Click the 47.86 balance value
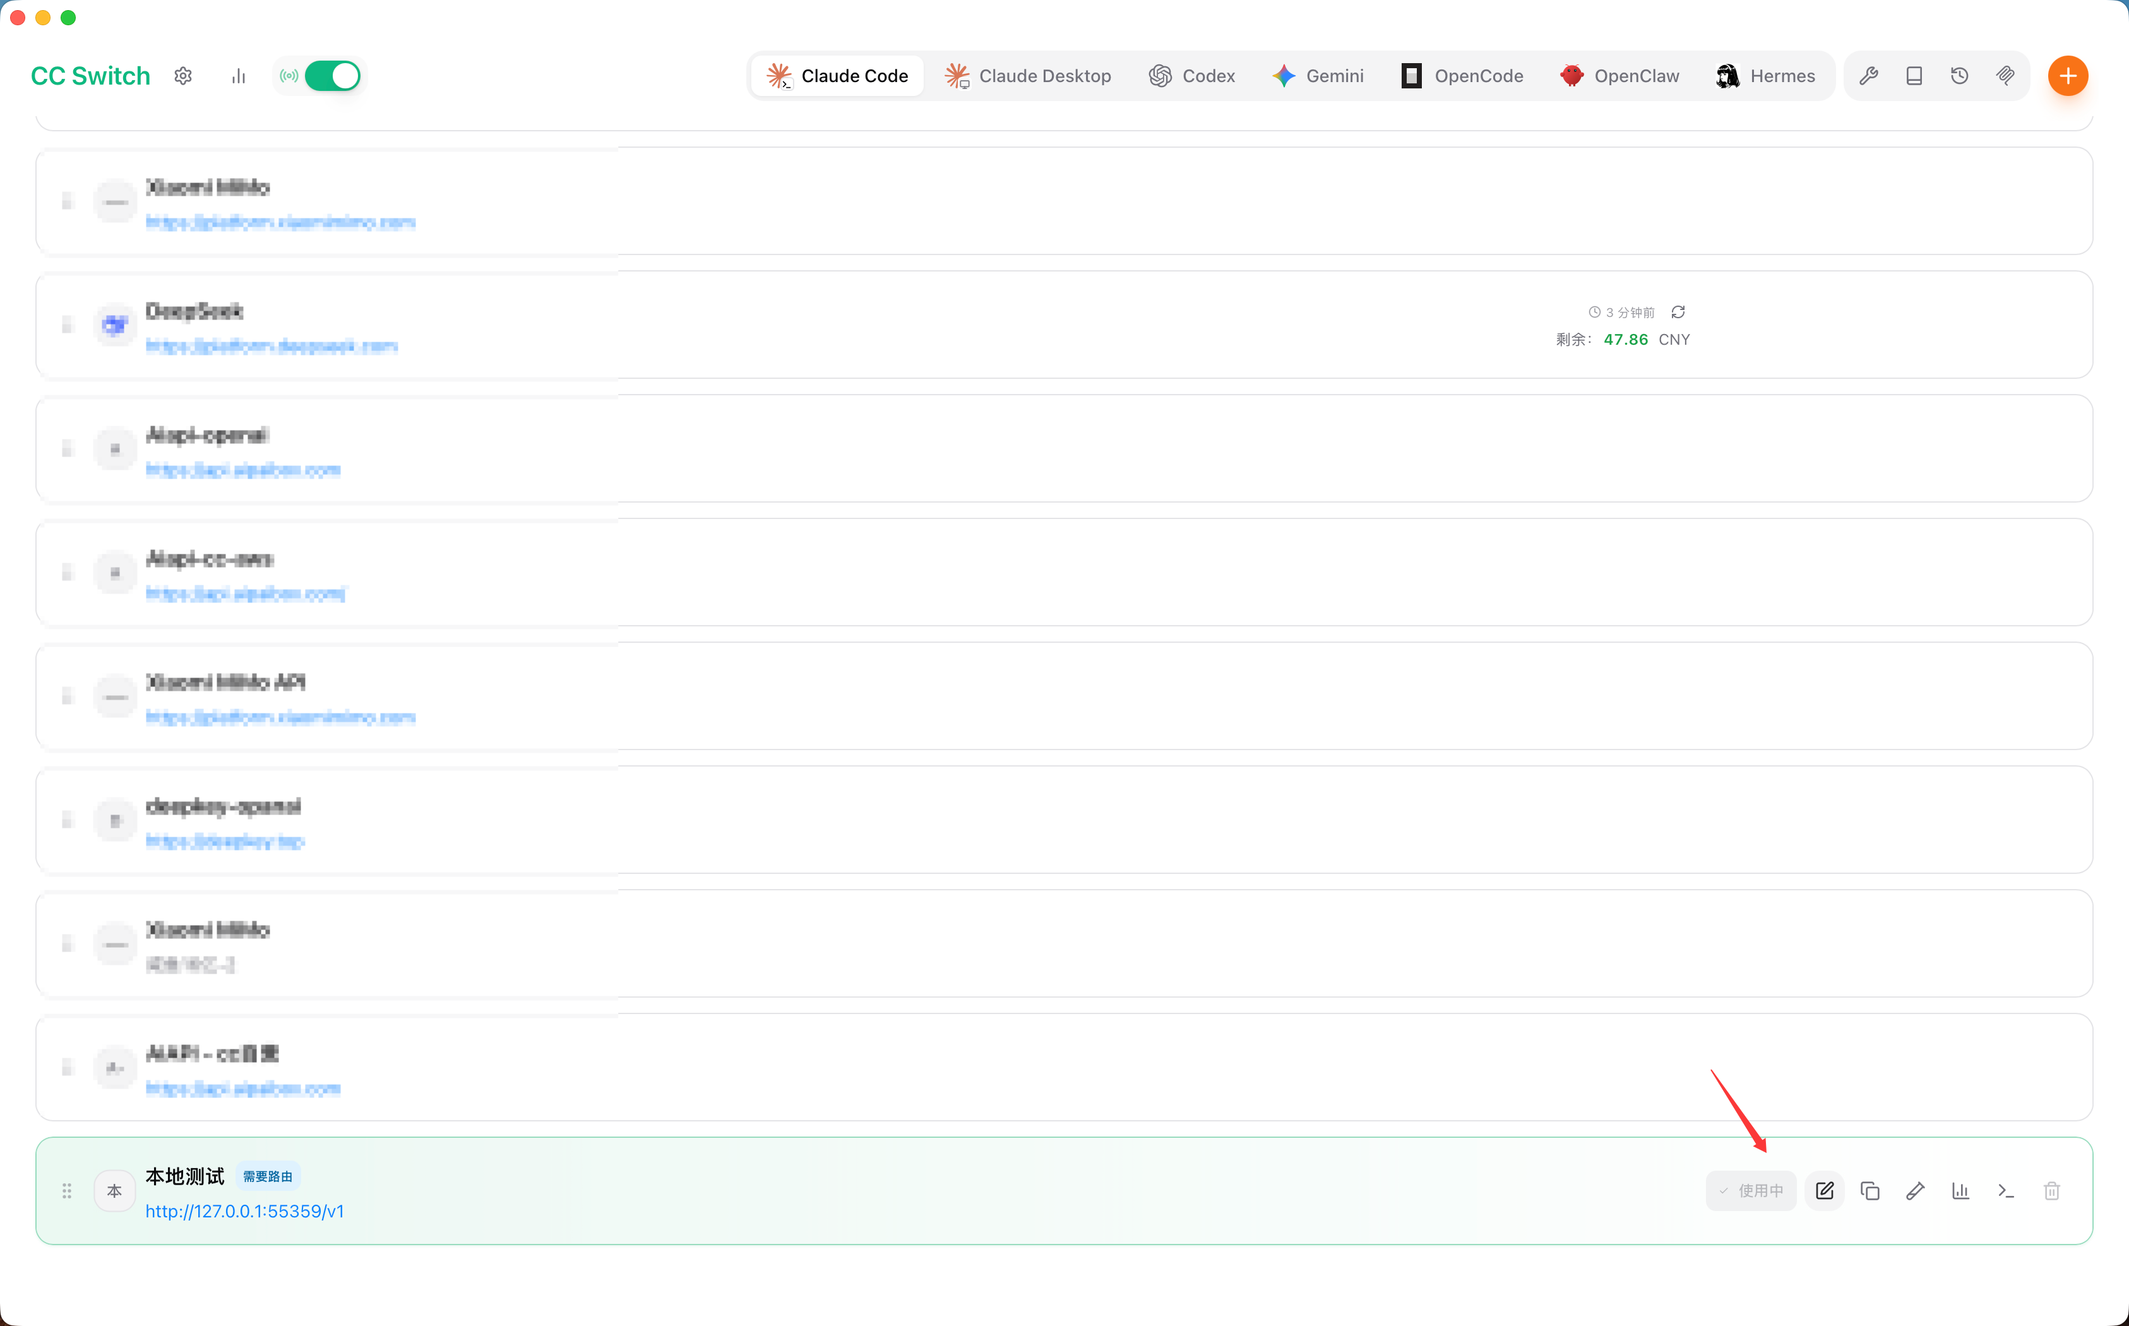Image resolution: width=2129 pixels, height=1326 pixels. tap(1626, 340)
